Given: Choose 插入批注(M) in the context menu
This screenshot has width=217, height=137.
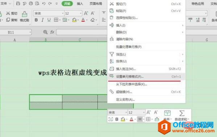Looking at the screenshot, I should point(146,69).
